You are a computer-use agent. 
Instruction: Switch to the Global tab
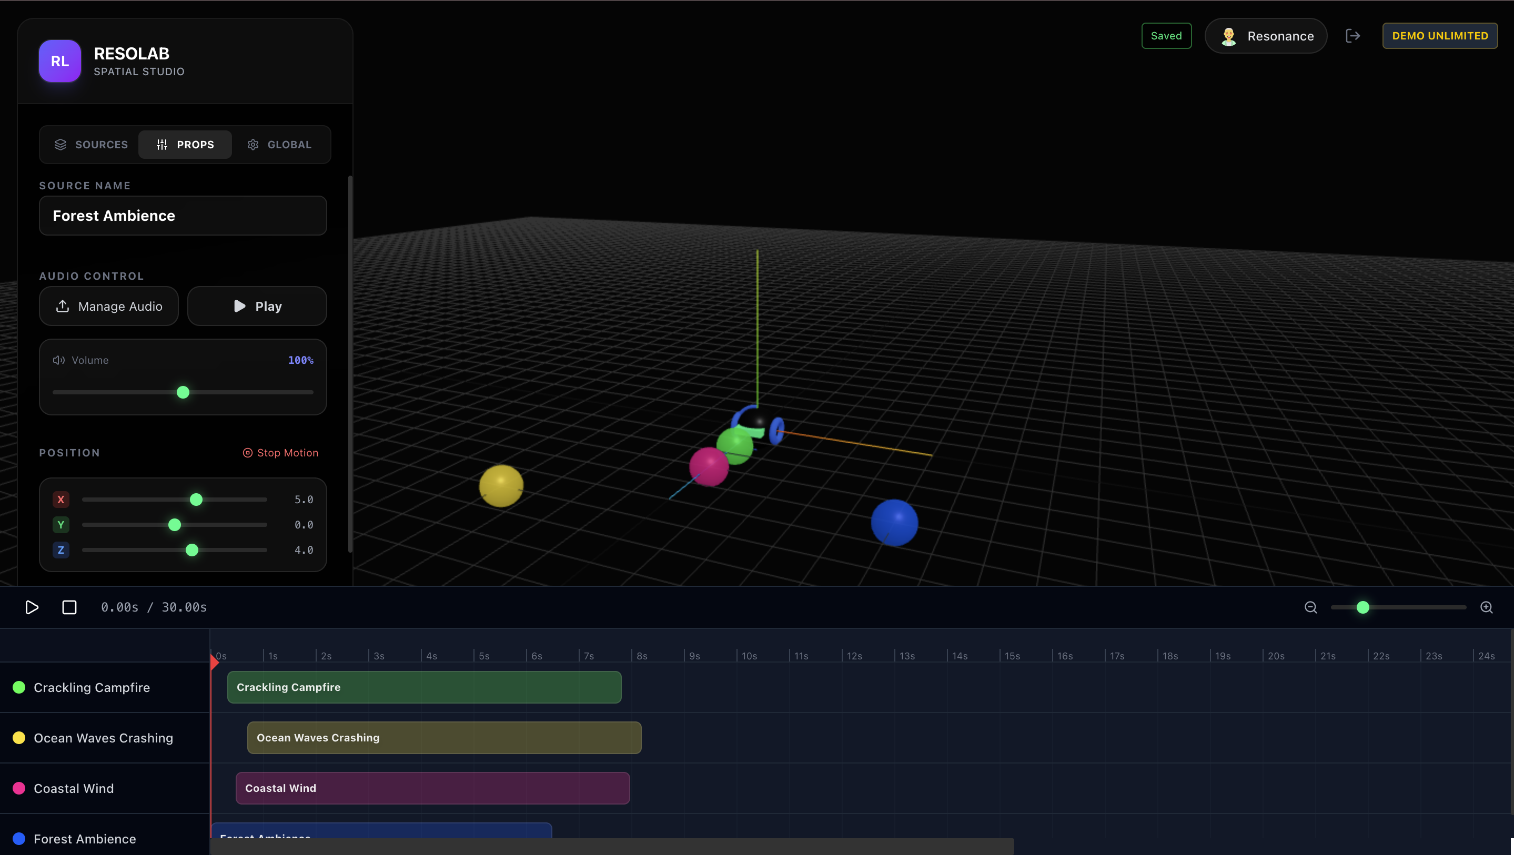[279, 145]
